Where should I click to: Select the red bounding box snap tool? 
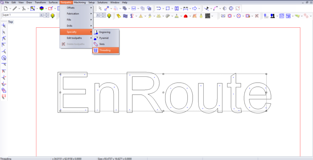[x=4, y=97]
